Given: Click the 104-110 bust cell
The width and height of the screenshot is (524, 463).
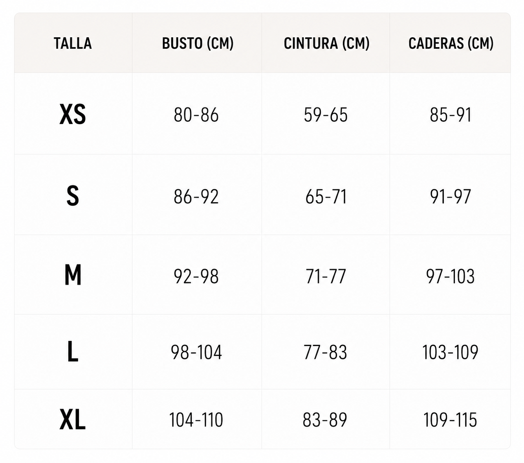Looking at the screenshot, I should tap(196, 420).
